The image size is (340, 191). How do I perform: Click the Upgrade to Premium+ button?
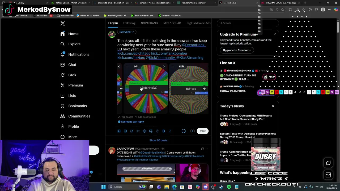click(x=237, y=50)
